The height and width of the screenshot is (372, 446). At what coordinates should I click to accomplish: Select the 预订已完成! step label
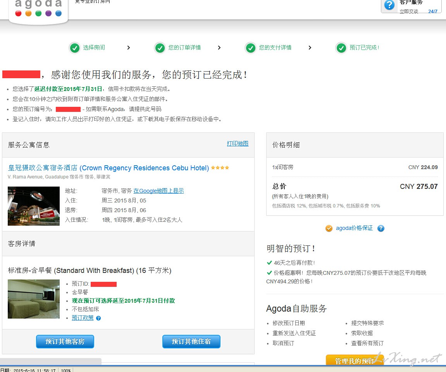coord(364,48)
